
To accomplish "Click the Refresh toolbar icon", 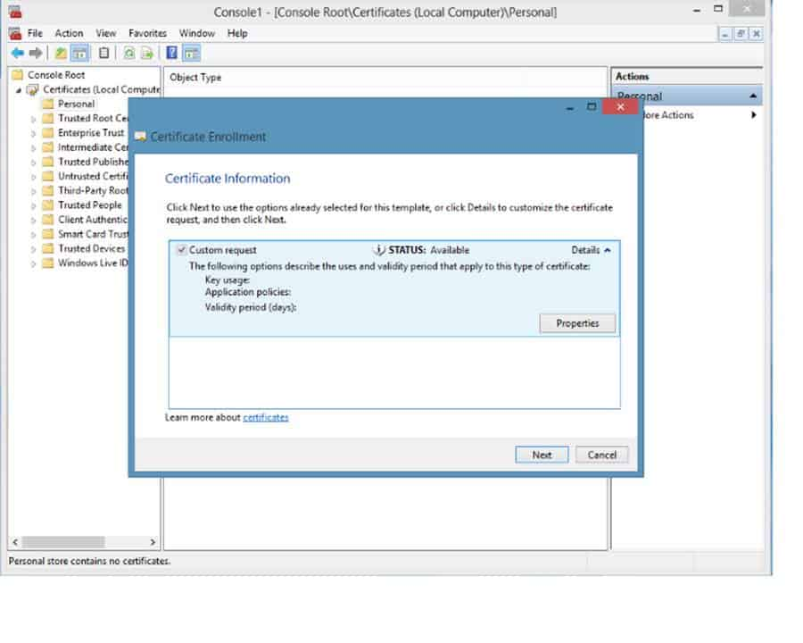I will (x=129, y=53).
